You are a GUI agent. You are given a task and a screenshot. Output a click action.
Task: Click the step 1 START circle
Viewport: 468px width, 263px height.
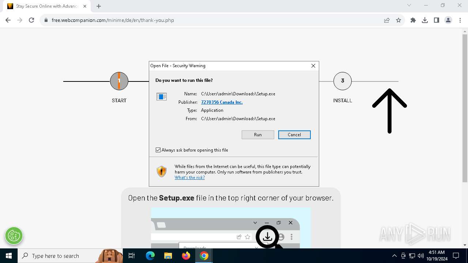pyautogui.click(x=119, y=81)
